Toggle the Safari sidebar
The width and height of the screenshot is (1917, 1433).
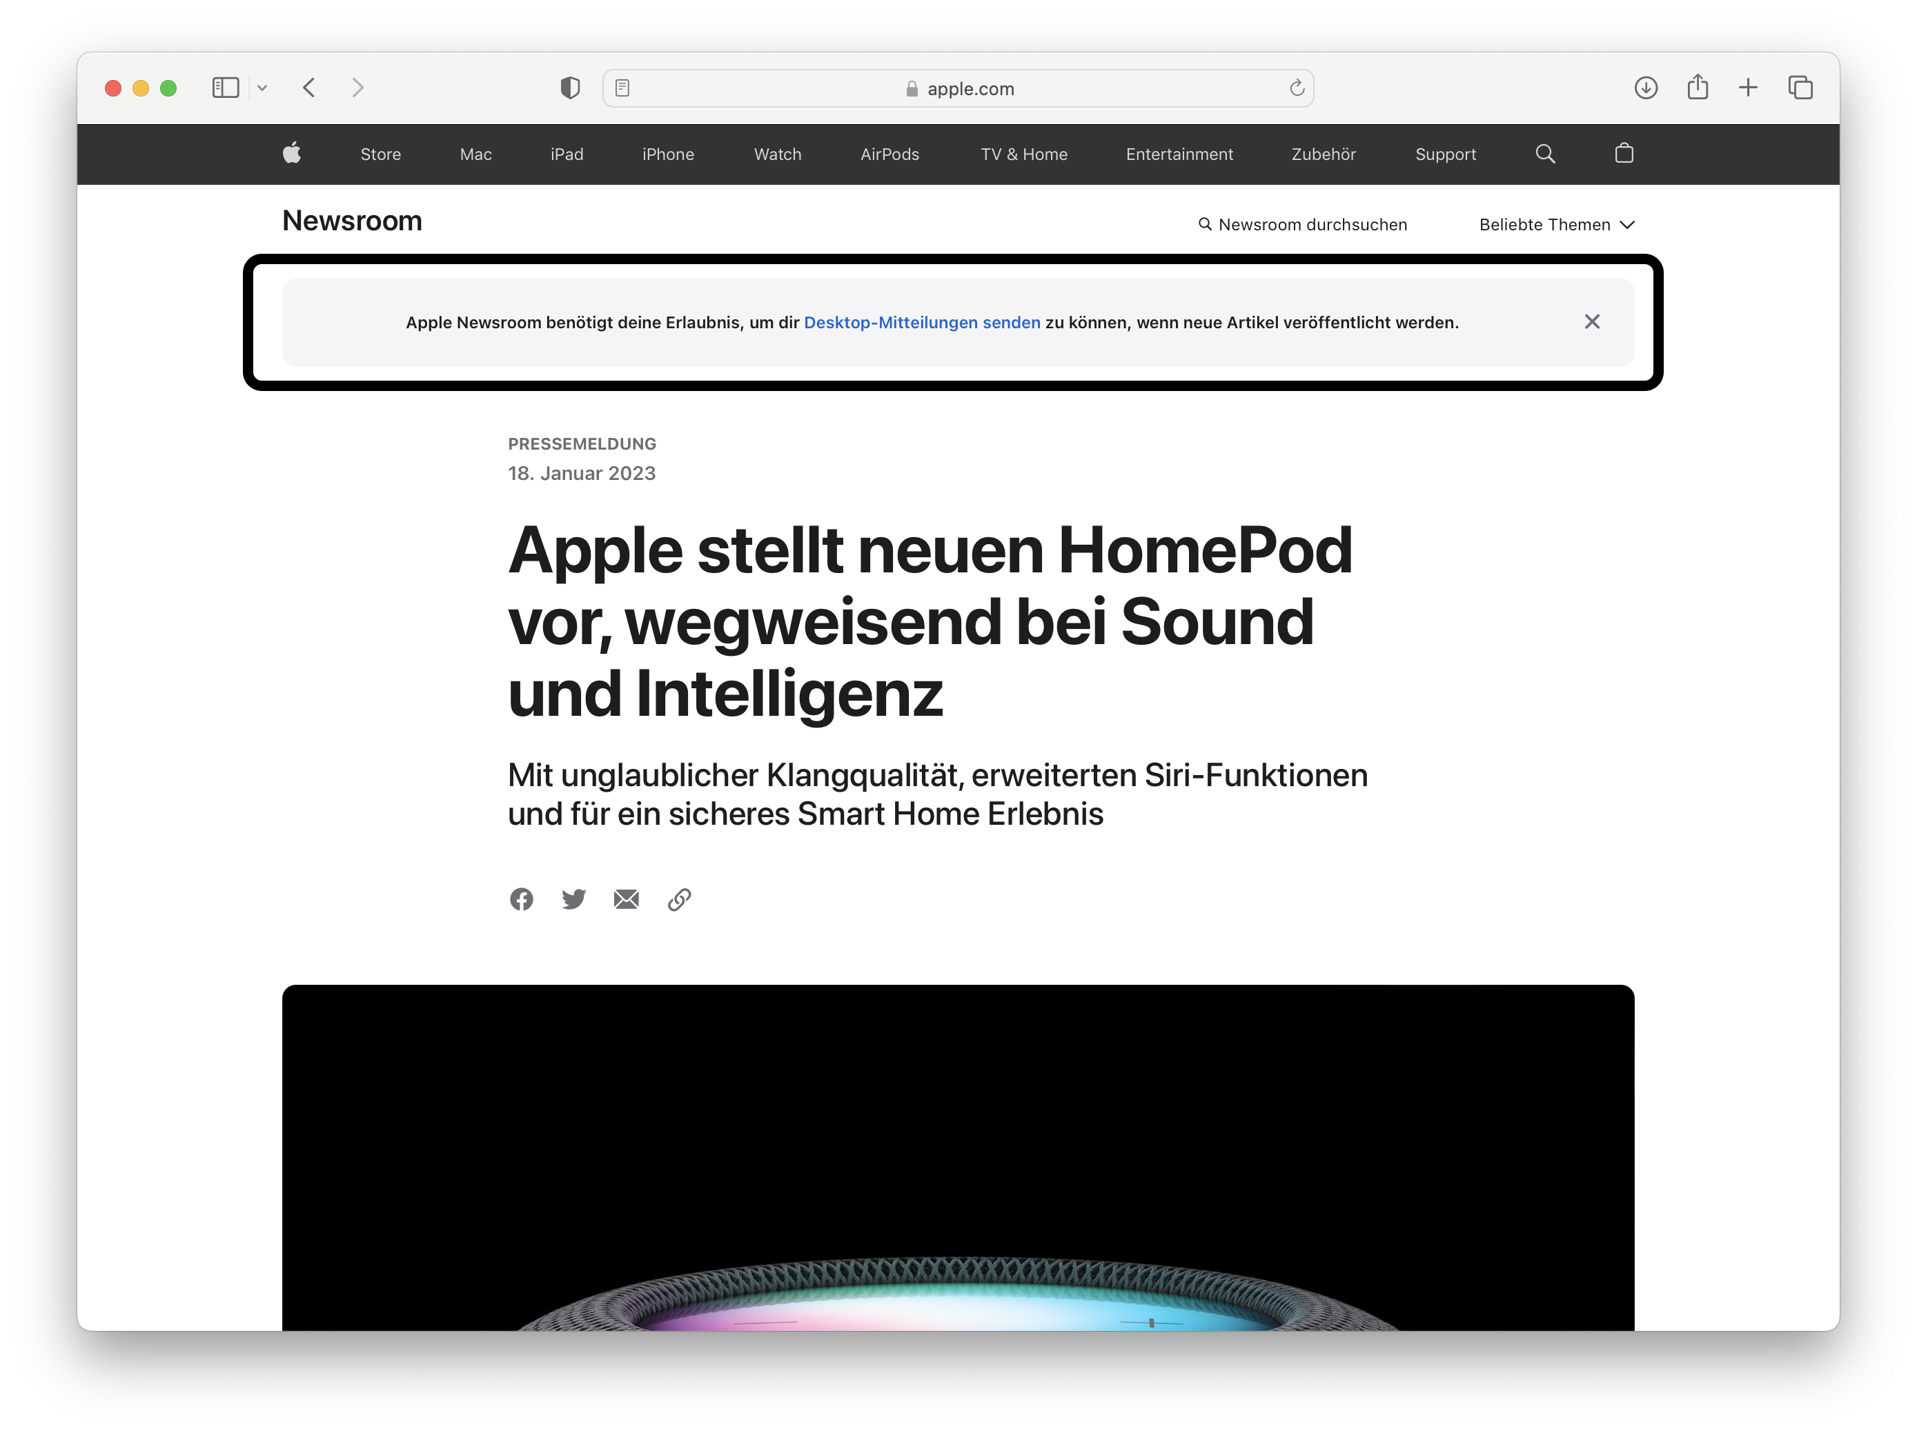[226, 88]
